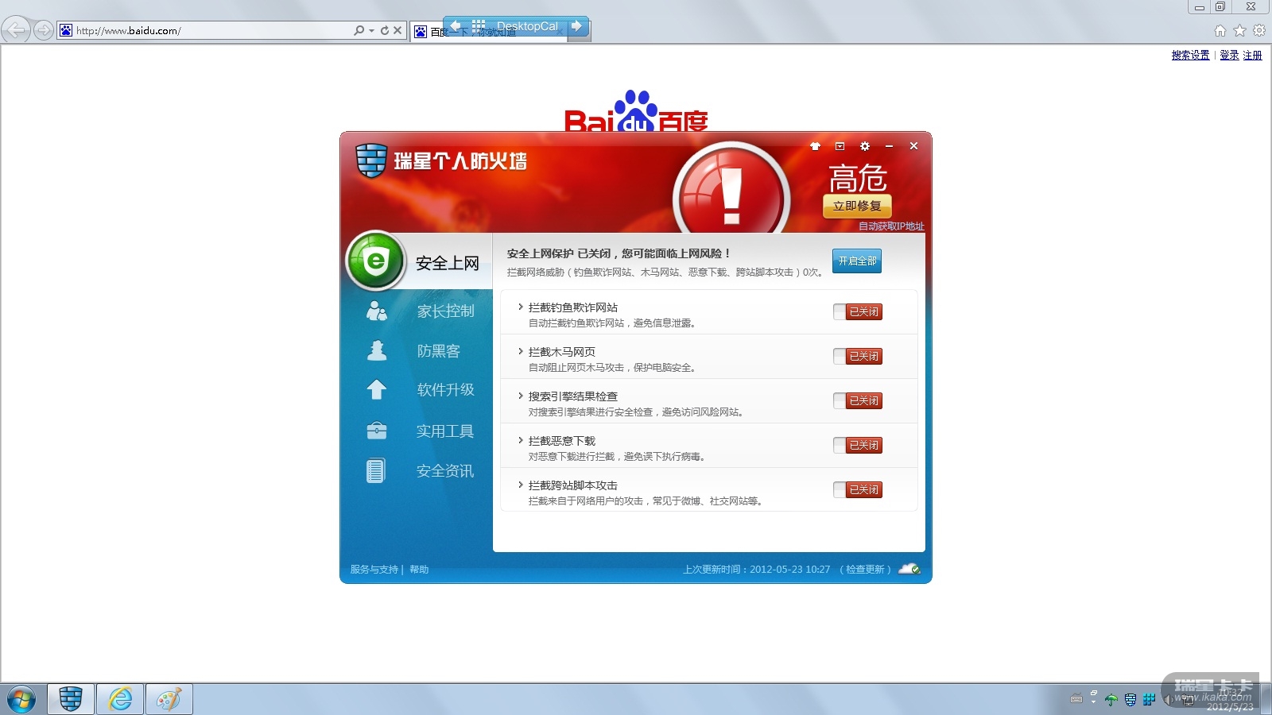Toggle 拦截木马网页 switch on

point(858,357)
